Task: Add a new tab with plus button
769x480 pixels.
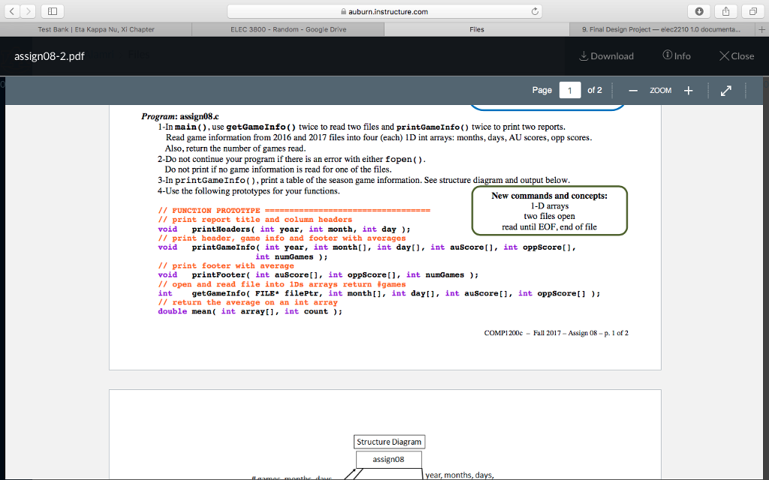Action: click(x=761, y=30)
